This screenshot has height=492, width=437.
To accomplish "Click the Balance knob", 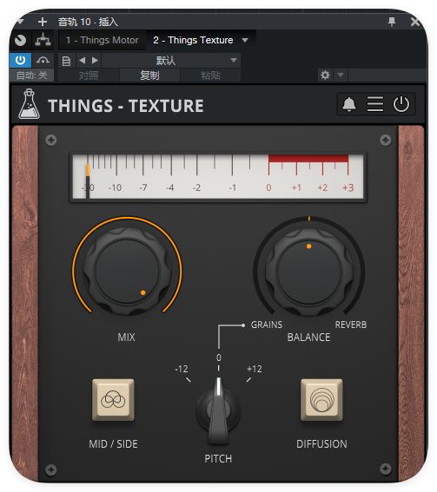I will click(x=308, y=272).
